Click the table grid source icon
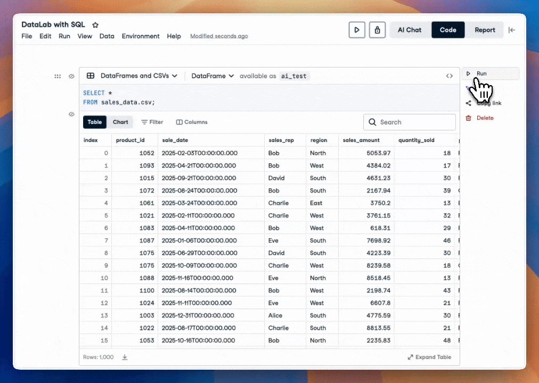This screenshot has height=383, width=539. click(x=91, y=76)
